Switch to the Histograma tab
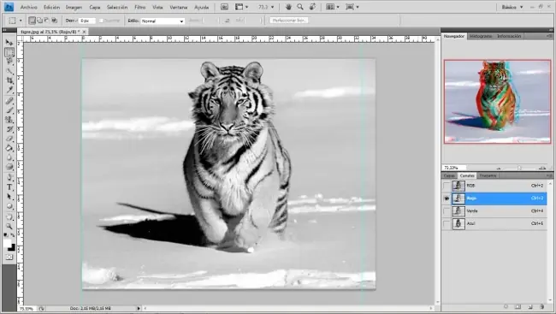556x314 pixels. (481, 36)
